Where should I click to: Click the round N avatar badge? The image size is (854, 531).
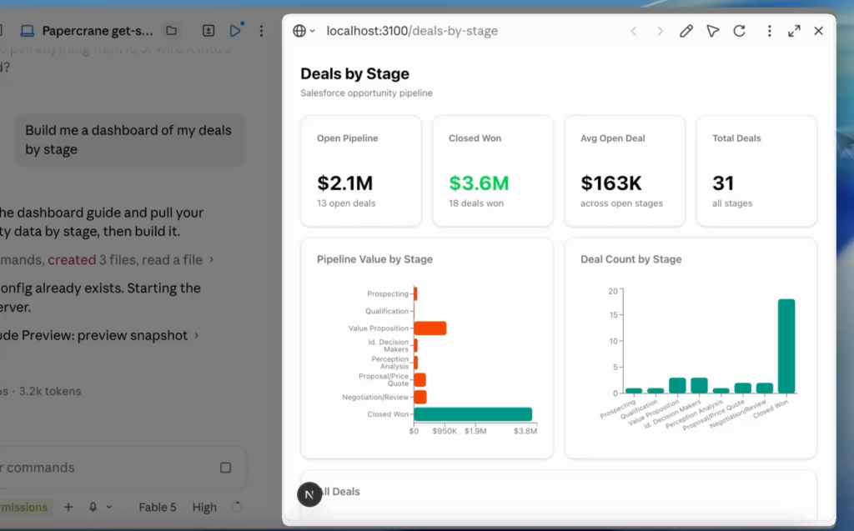click(309, 494)
